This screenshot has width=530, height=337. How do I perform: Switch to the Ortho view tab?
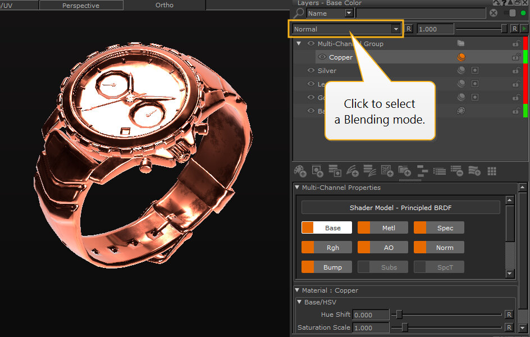point(164,5)
